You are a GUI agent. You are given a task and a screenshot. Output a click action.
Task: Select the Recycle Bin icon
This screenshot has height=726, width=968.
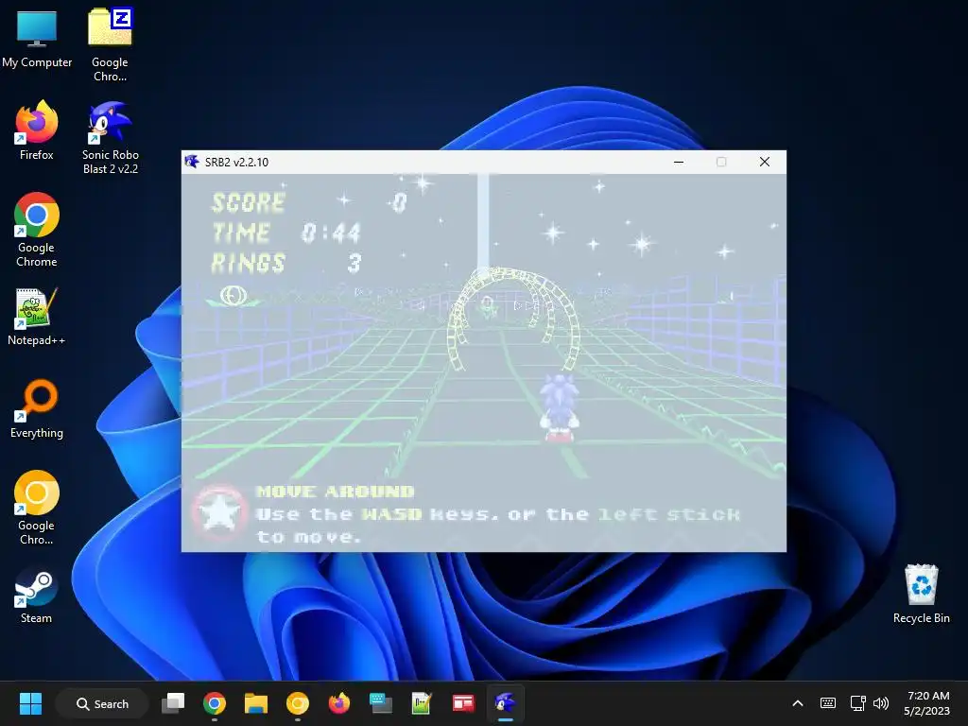click(921, 594)
